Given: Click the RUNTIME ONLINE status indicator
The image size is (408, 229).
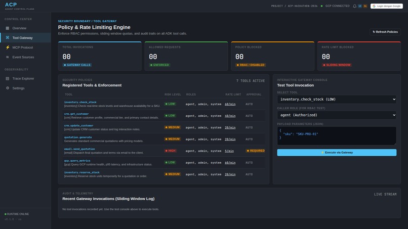Looking at the screenshot, I should 17,214.
